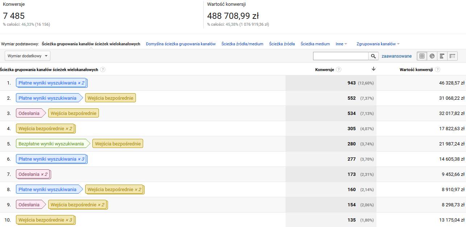Select the Ścieżka źródła dimension link
466x227 pixels.
click(282, 44)
